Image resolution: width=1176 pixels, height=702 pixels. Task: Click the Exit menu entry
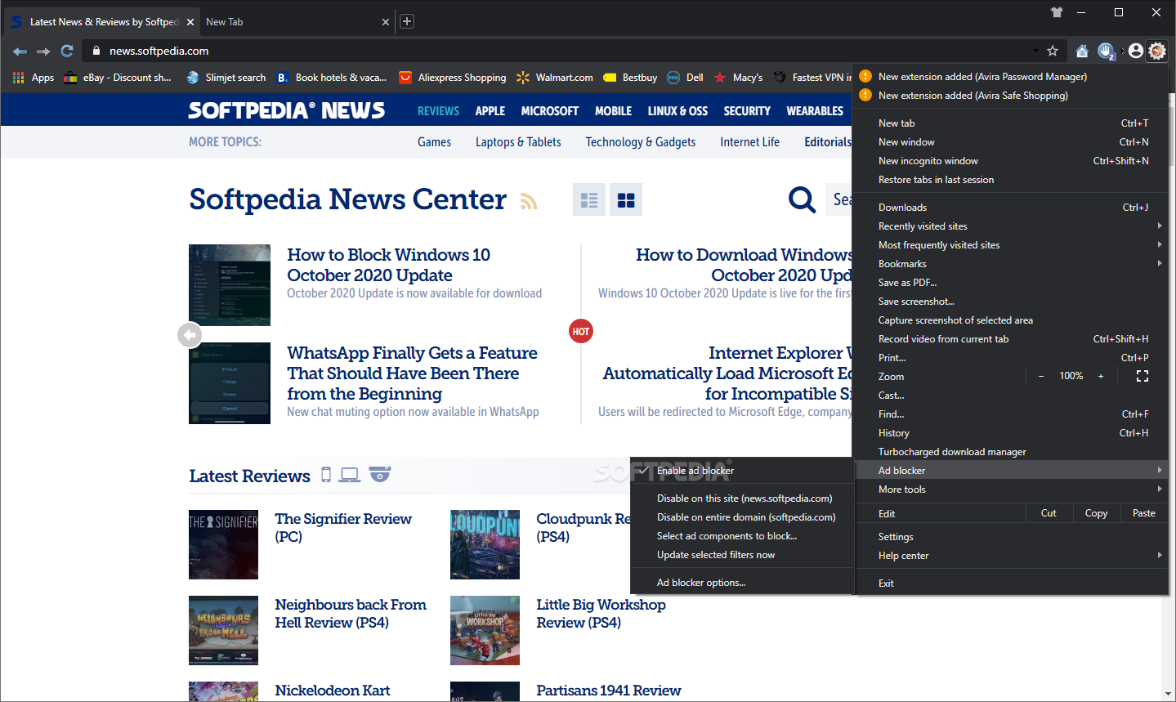pos(1010,584)
